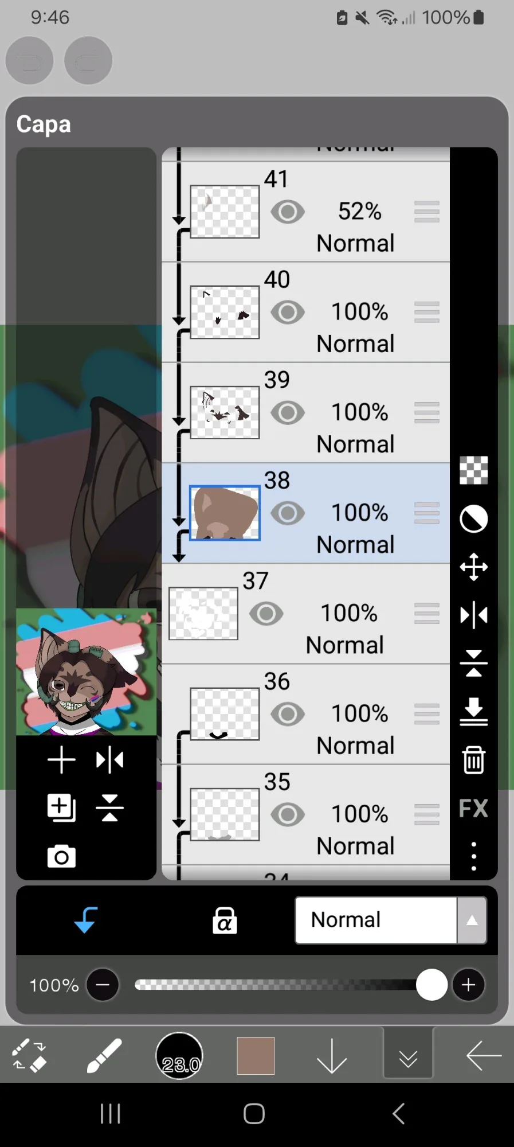Select layer 37 row

[x=306, y=614]
